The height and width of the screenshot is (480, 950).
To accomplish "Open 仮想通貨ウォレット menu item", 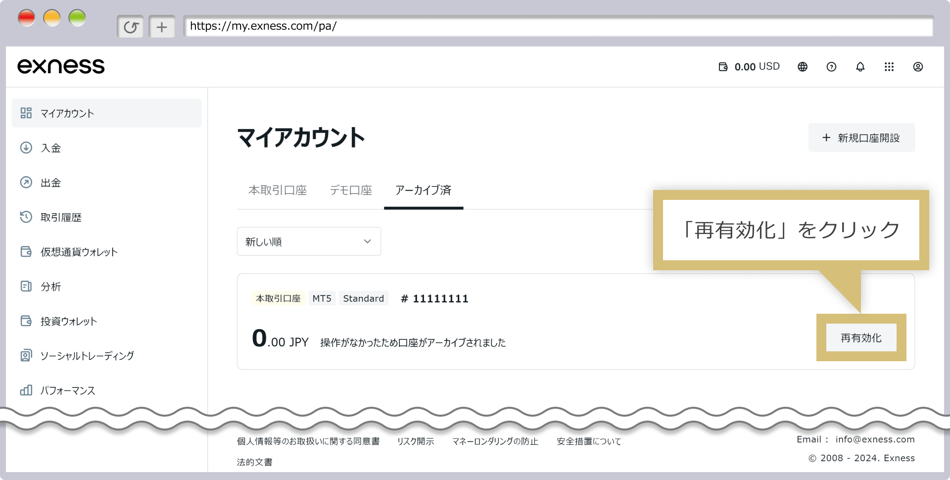I will tap(106, 251).
